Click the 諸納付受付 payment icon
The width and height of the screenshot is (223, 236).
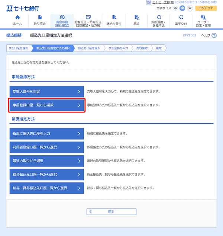coord(114,17)
